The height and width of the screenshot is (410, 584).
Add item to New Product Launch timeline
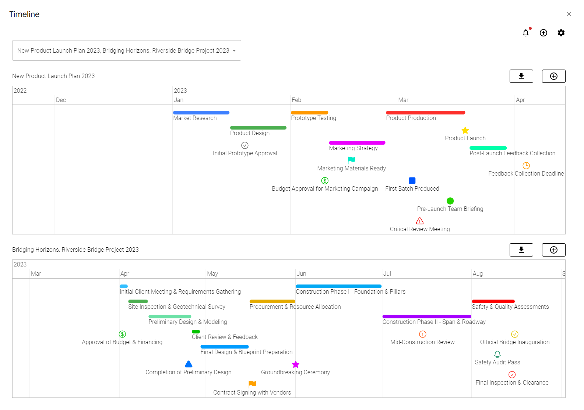pyautogui.click(x=553, y=76)
